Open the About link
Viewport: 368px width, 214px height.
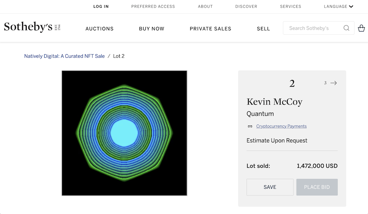pyautogui.click(x=205, y=6)
